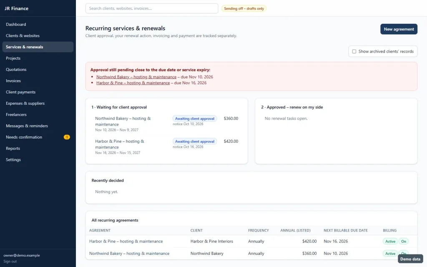
Task: Open the Reports page
Action: point(38,149)
